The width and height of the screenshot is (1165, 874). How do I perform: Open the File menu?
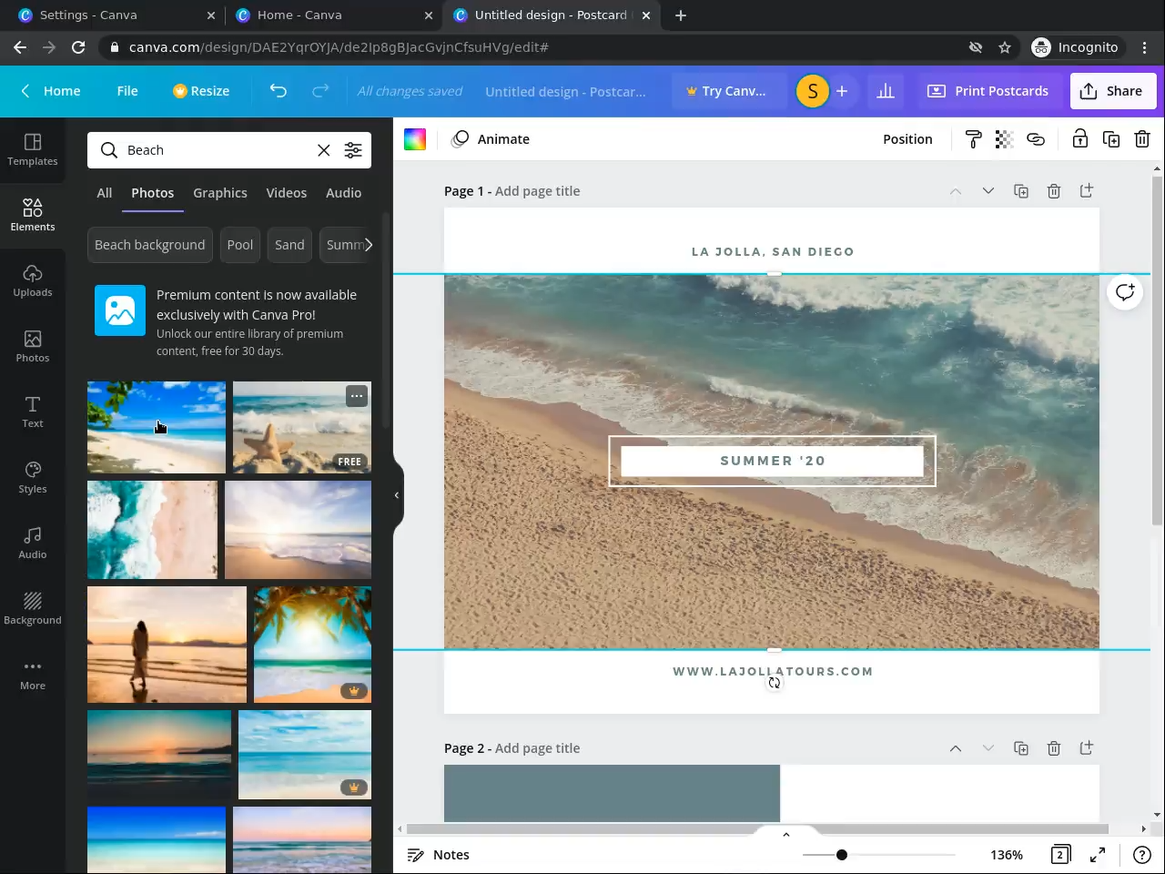click(127, 91)
